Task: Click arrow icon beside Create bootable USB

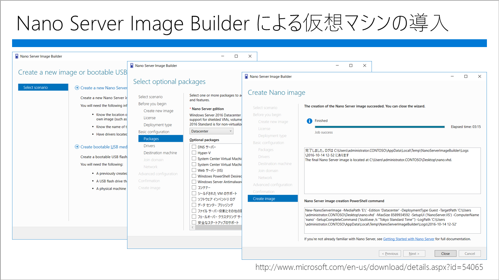Action: [x=77, y=147]
